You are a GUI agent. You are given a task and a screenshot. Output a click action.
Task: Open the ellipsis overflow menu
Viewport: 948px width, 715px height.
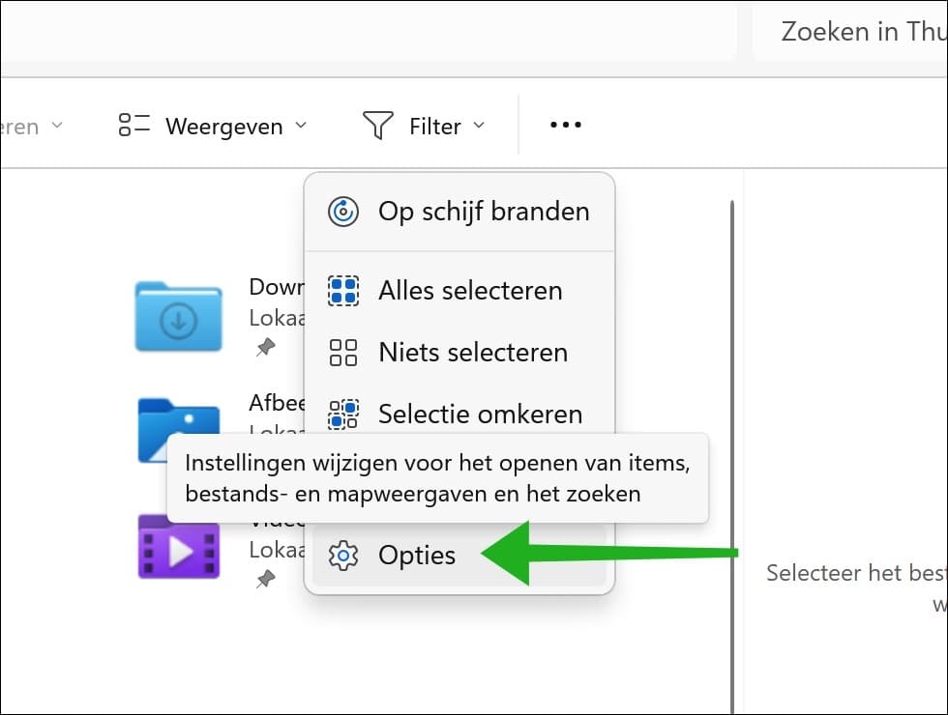(564, 125)
